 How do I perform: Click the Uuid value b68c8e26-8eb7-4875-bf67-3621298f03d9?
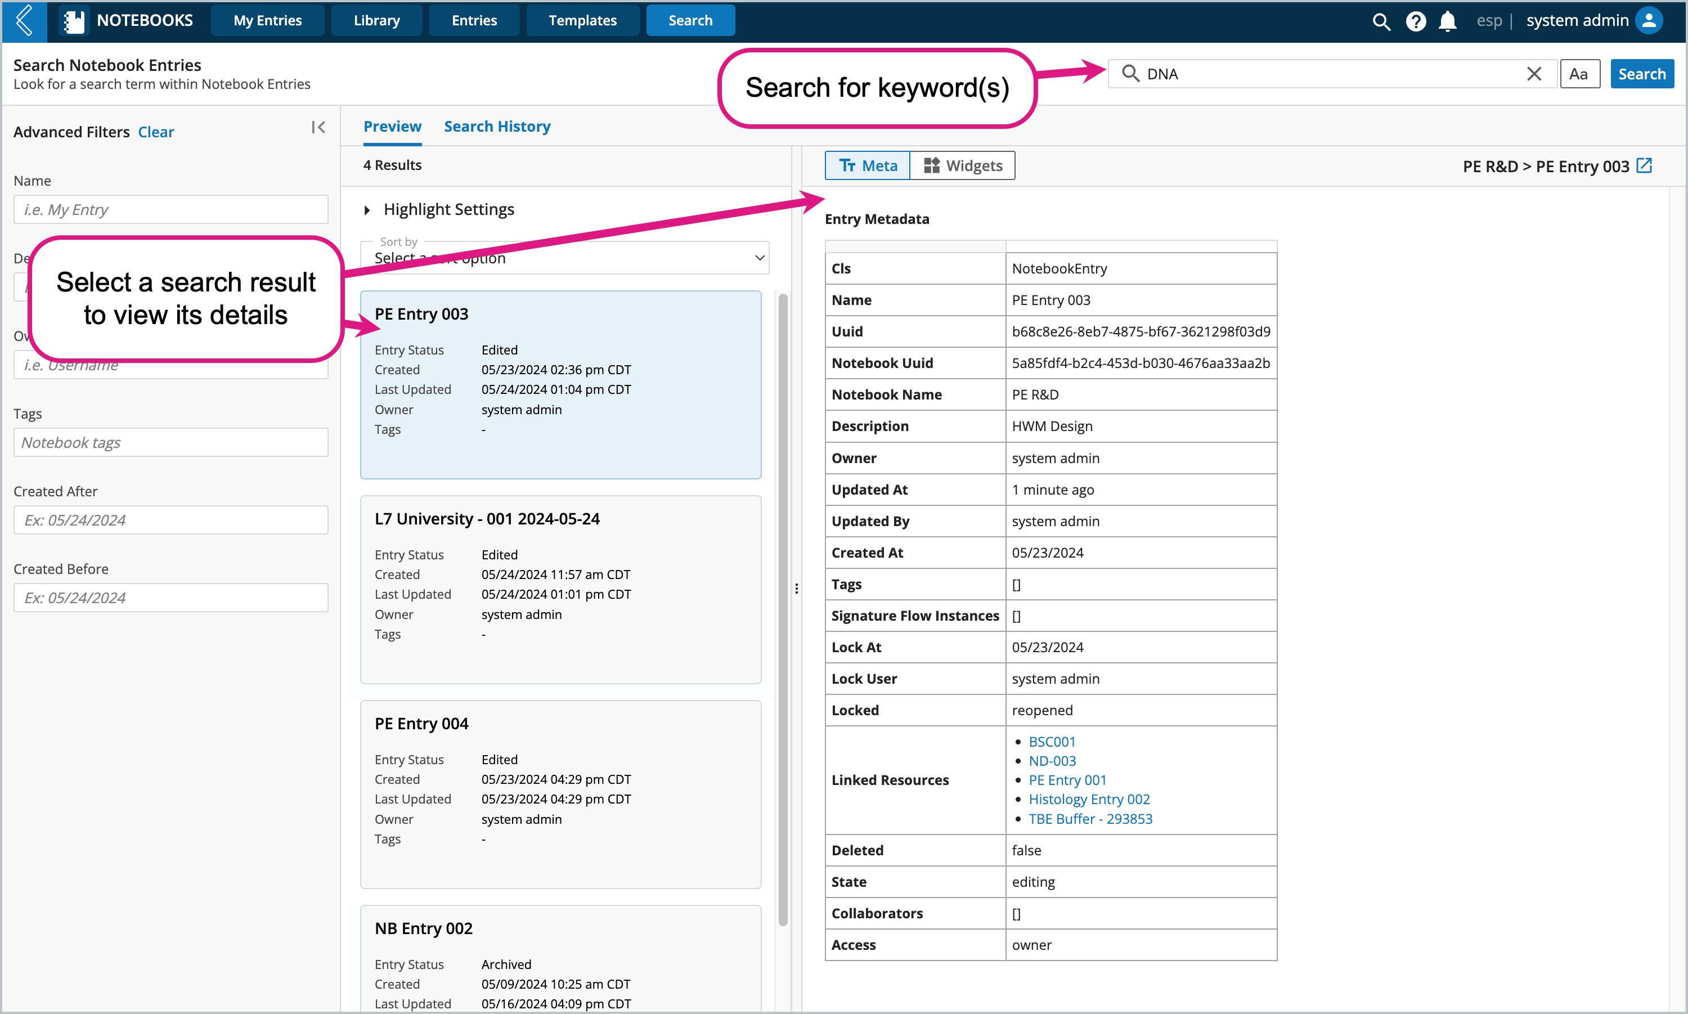[x=1141, y=331]
